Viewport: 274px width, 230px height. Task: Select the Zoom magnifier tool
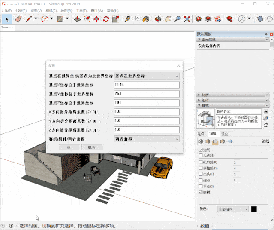tap(177, 19)
